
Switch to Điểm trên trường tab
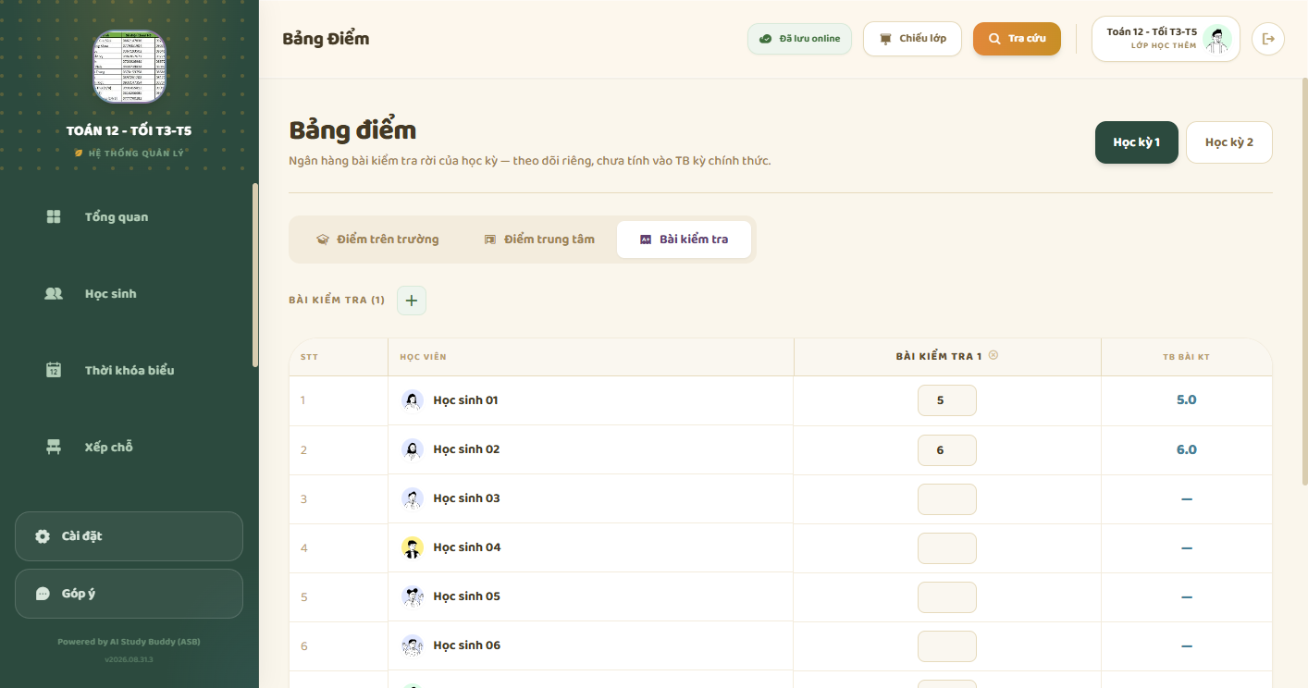point(376,240)
